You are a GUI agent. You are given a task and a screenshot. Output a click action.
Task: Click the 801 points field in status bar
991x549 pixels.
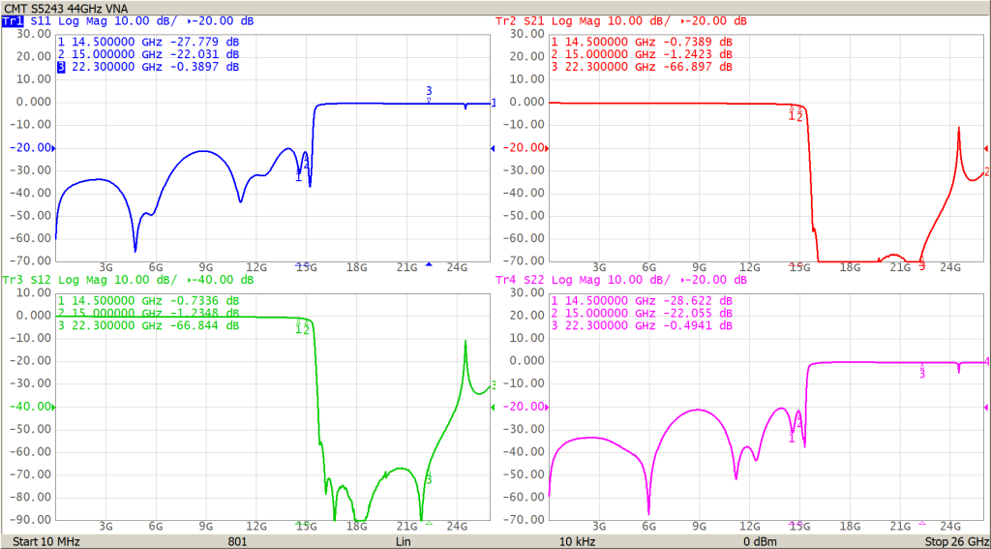pos(235,541)
